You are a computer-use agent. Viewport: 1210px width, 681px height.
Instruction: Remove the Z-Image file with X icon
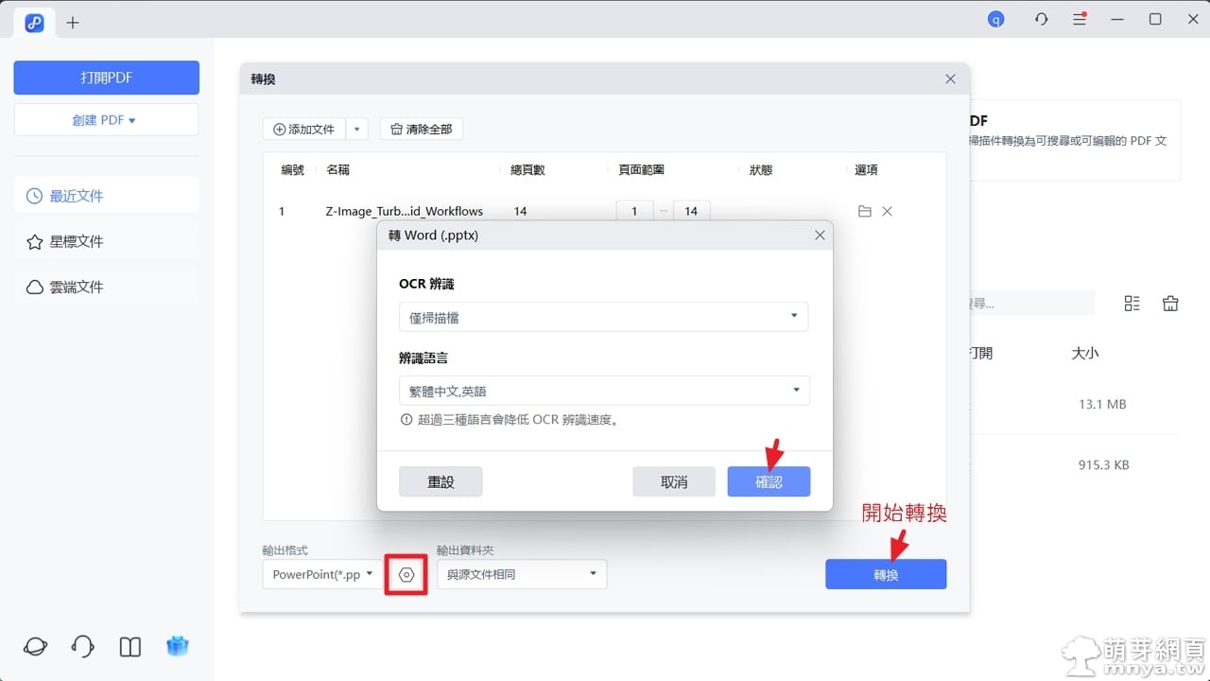(x=887, y=212)
